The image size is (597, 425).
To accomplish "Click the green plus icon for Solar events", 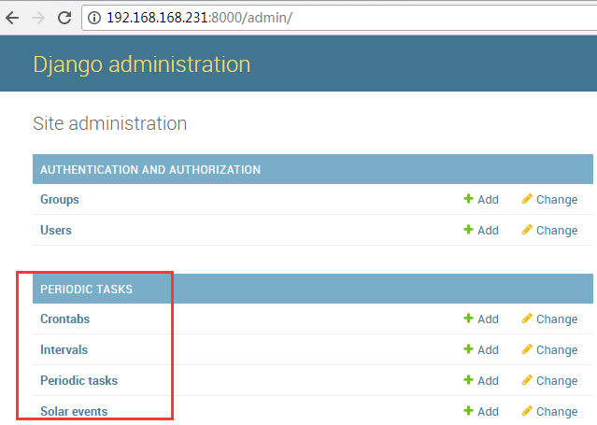I will pos(468,411).
